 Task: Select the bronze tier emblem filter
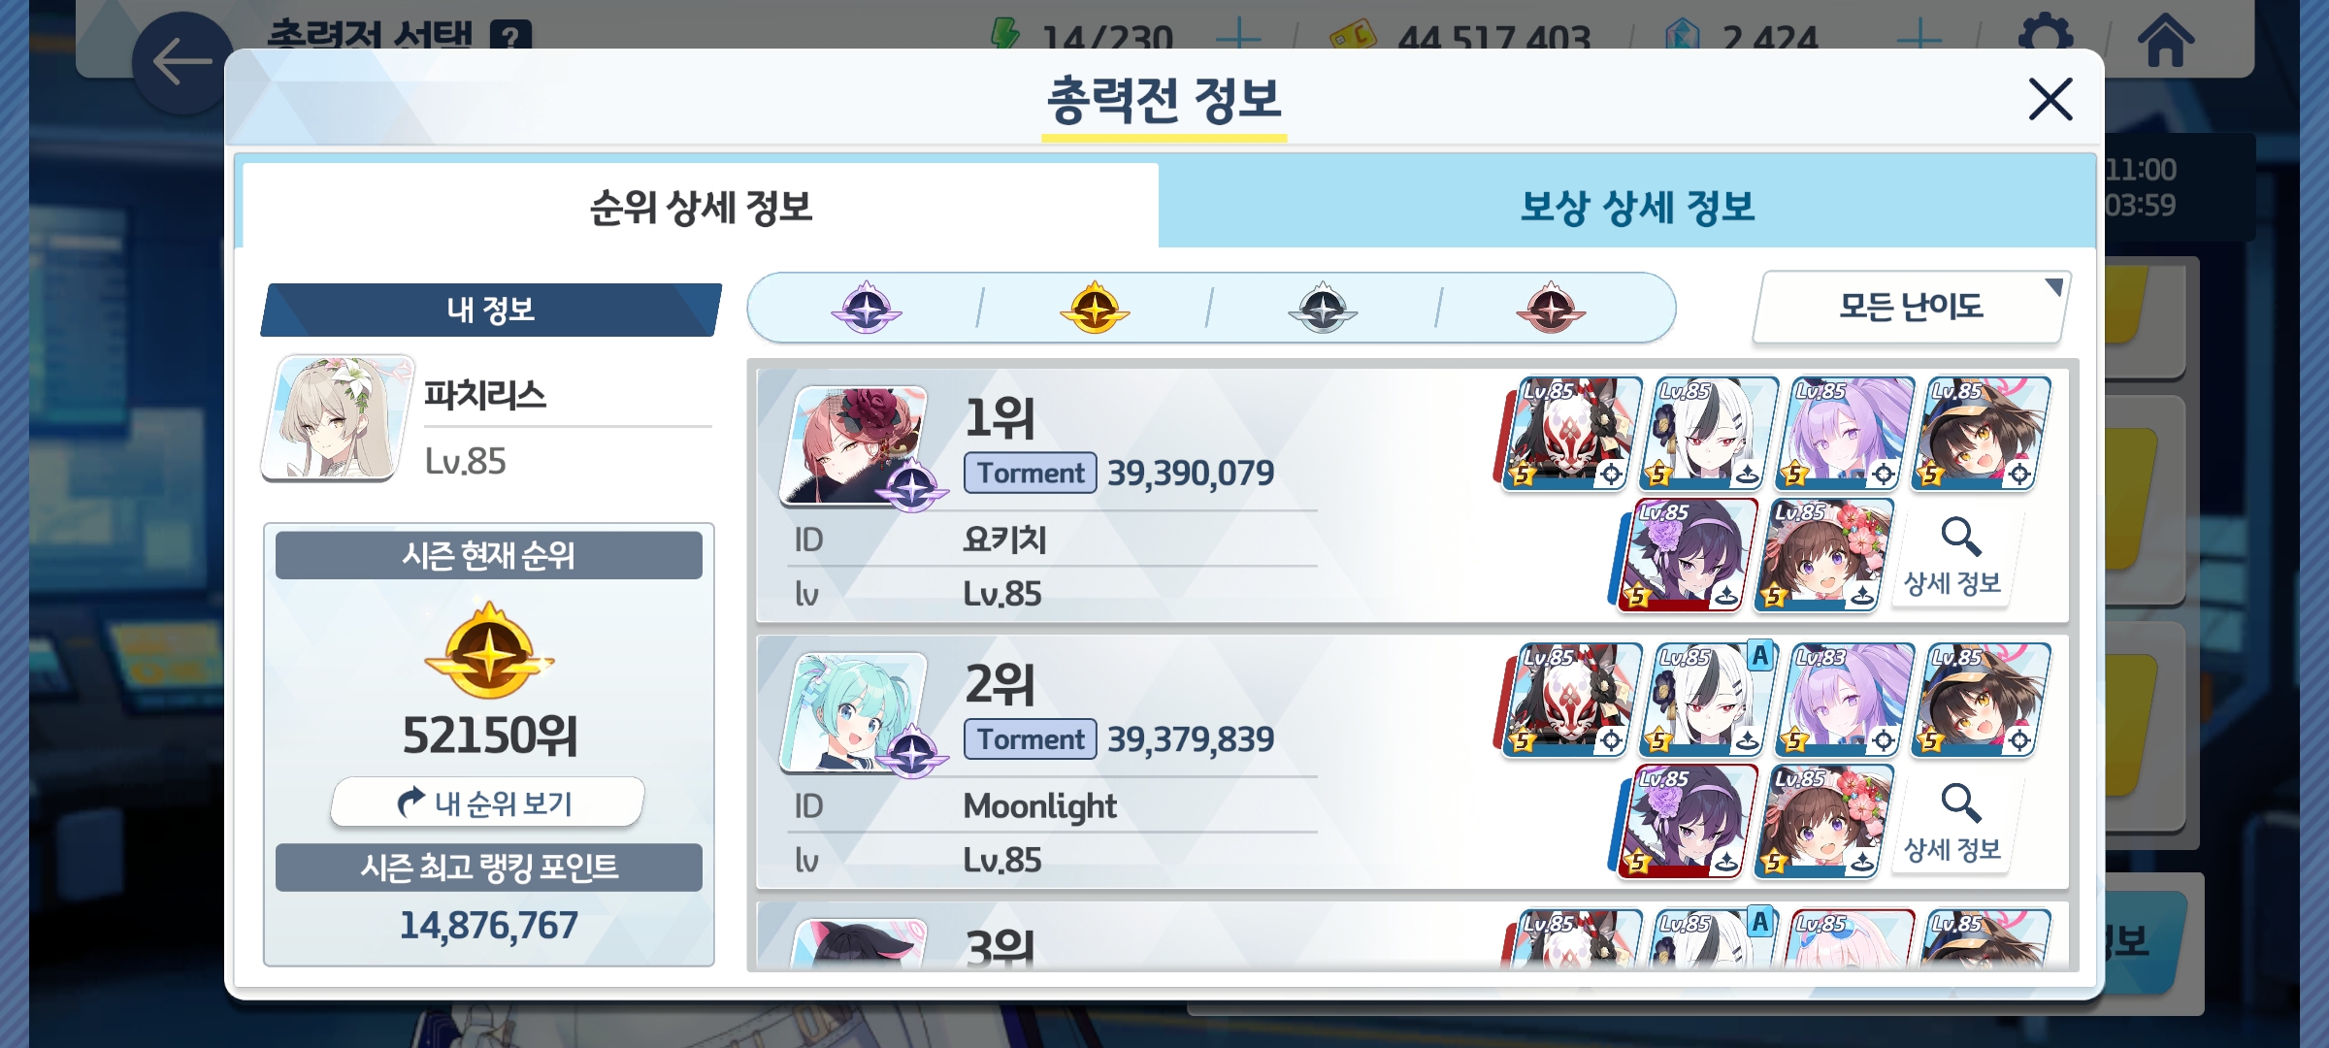coord(1551,308)
